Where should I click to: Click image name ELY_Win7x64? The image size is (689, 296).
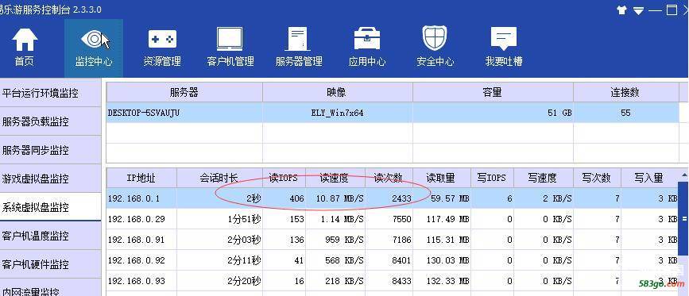(338, 113)
